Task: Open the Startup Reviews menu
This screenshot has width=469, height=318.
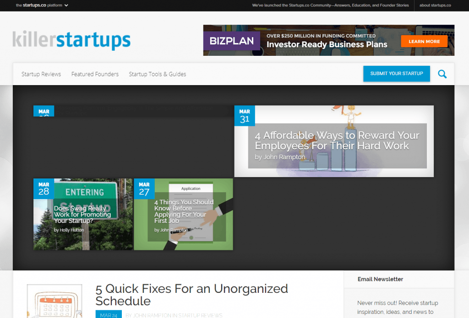Action: (41, 74)
